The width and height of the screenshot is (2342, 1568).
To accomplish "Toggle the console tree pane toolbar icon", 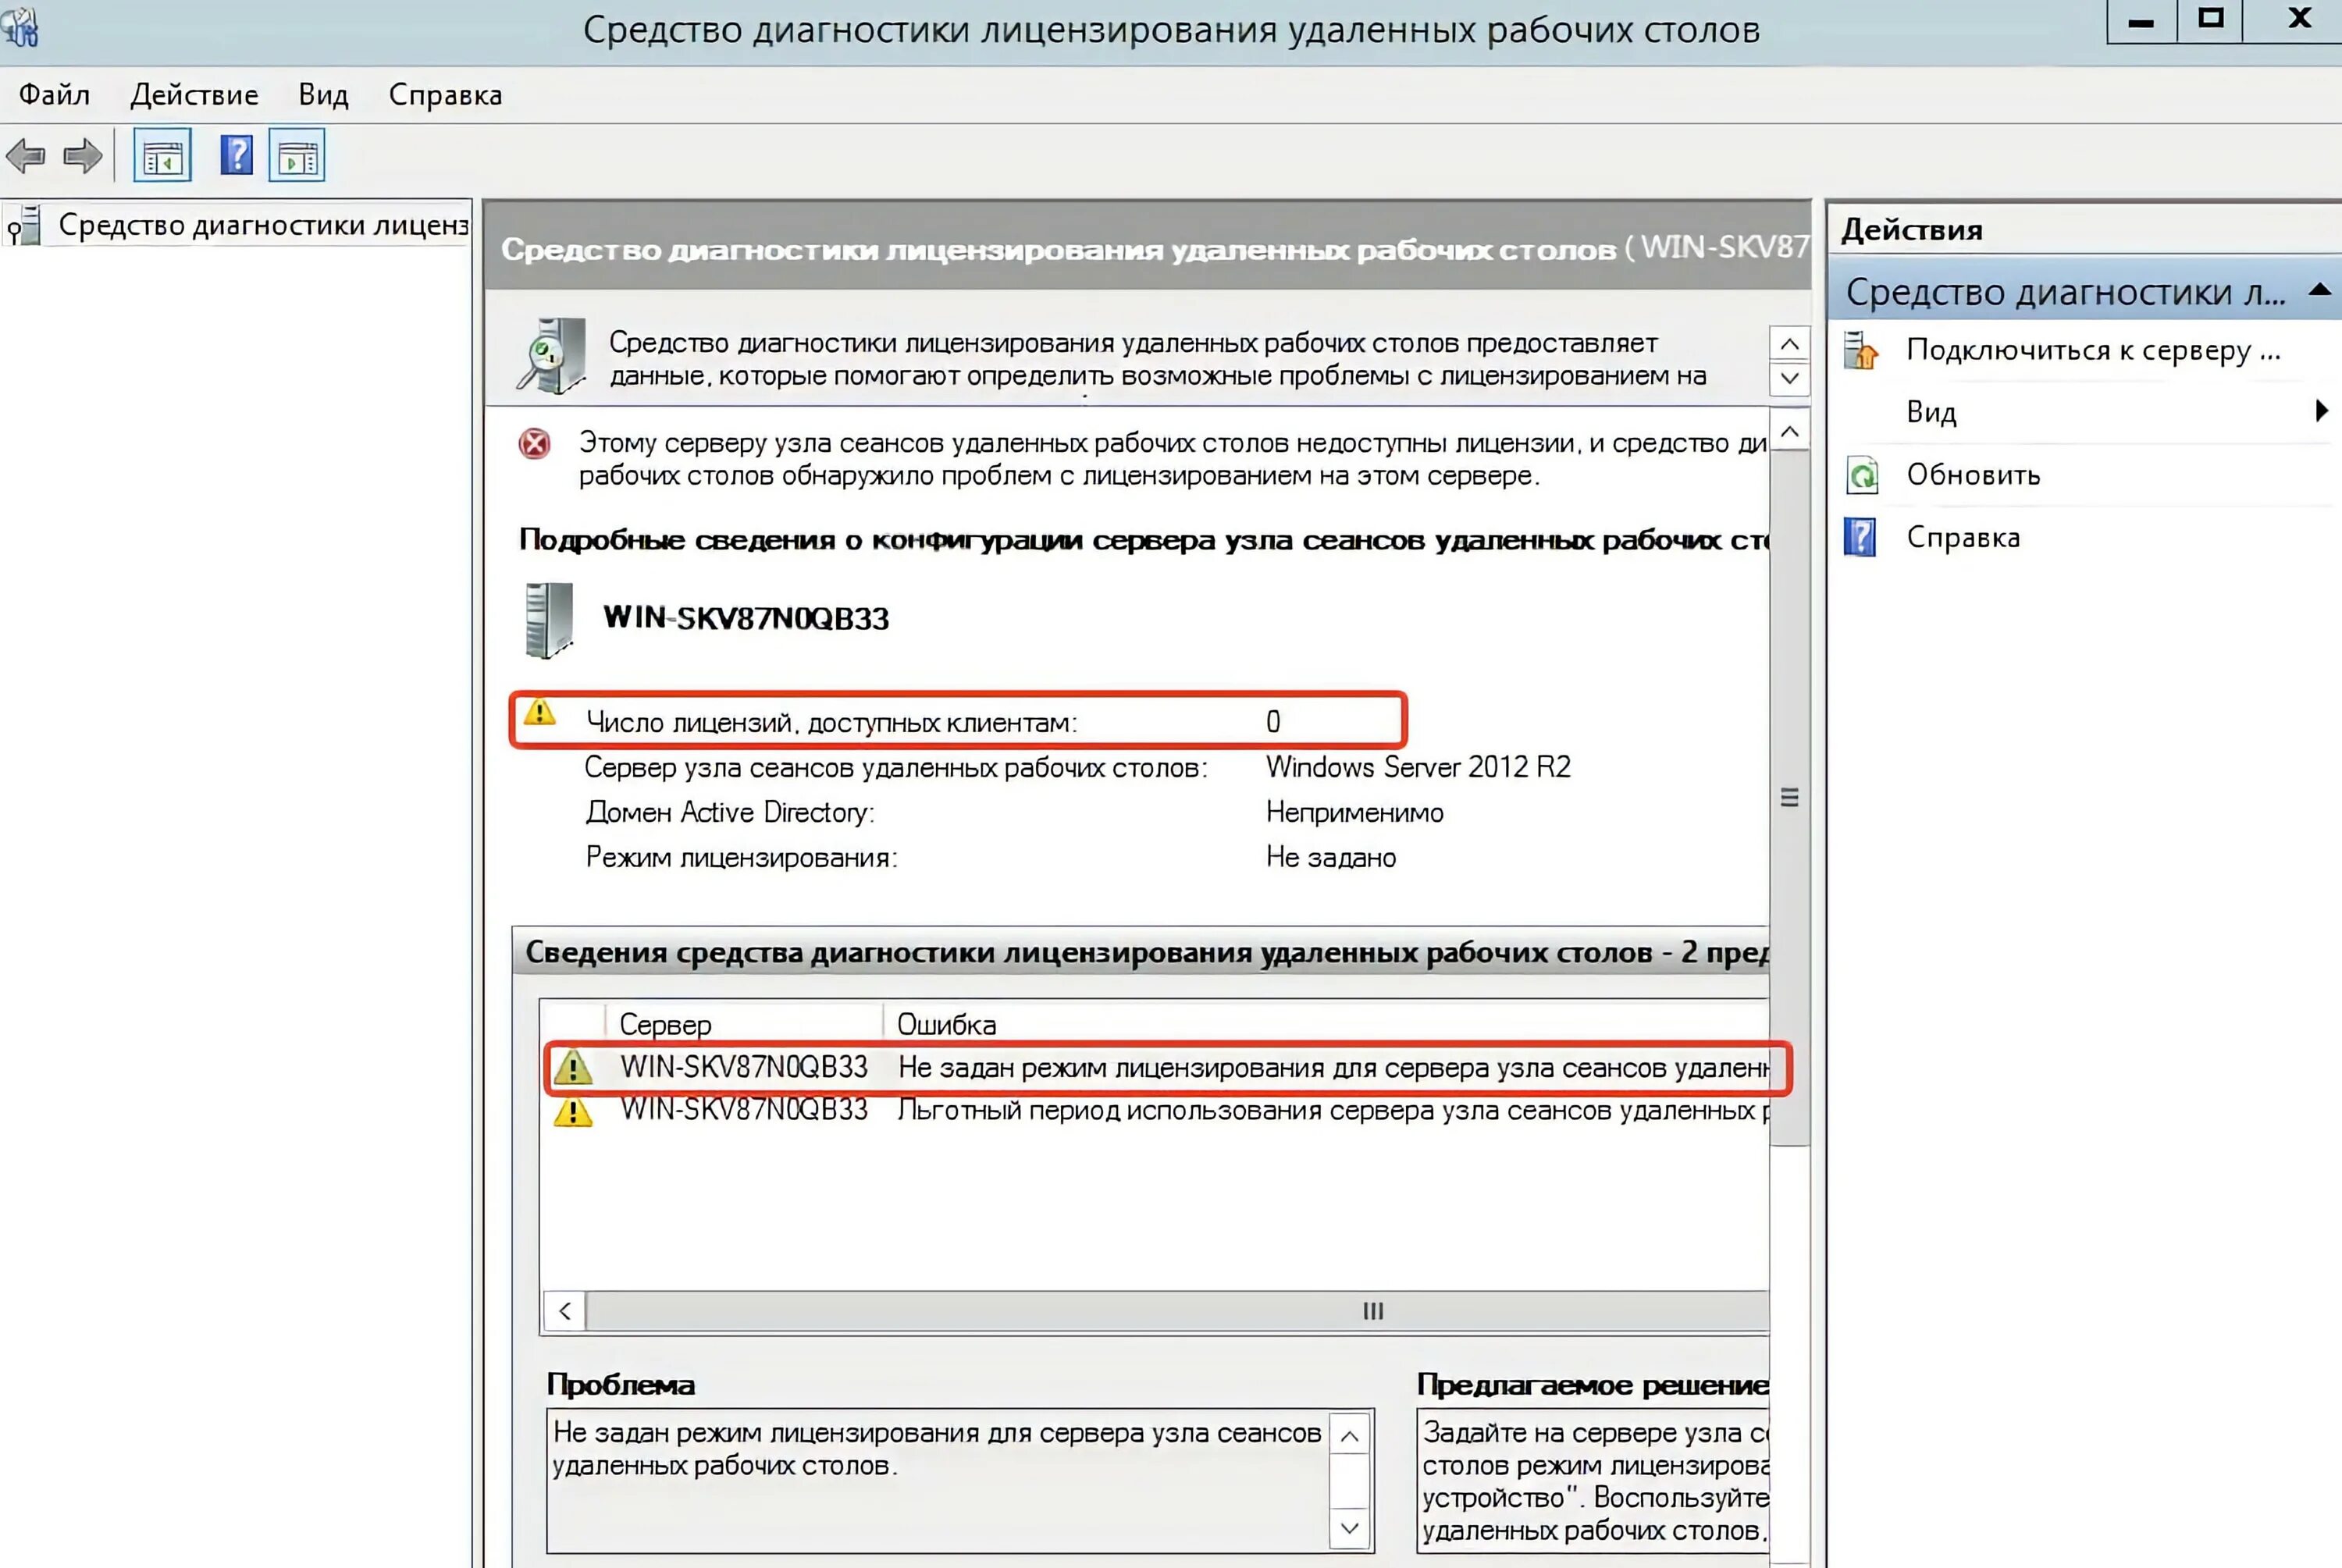I will click(162, 156).
